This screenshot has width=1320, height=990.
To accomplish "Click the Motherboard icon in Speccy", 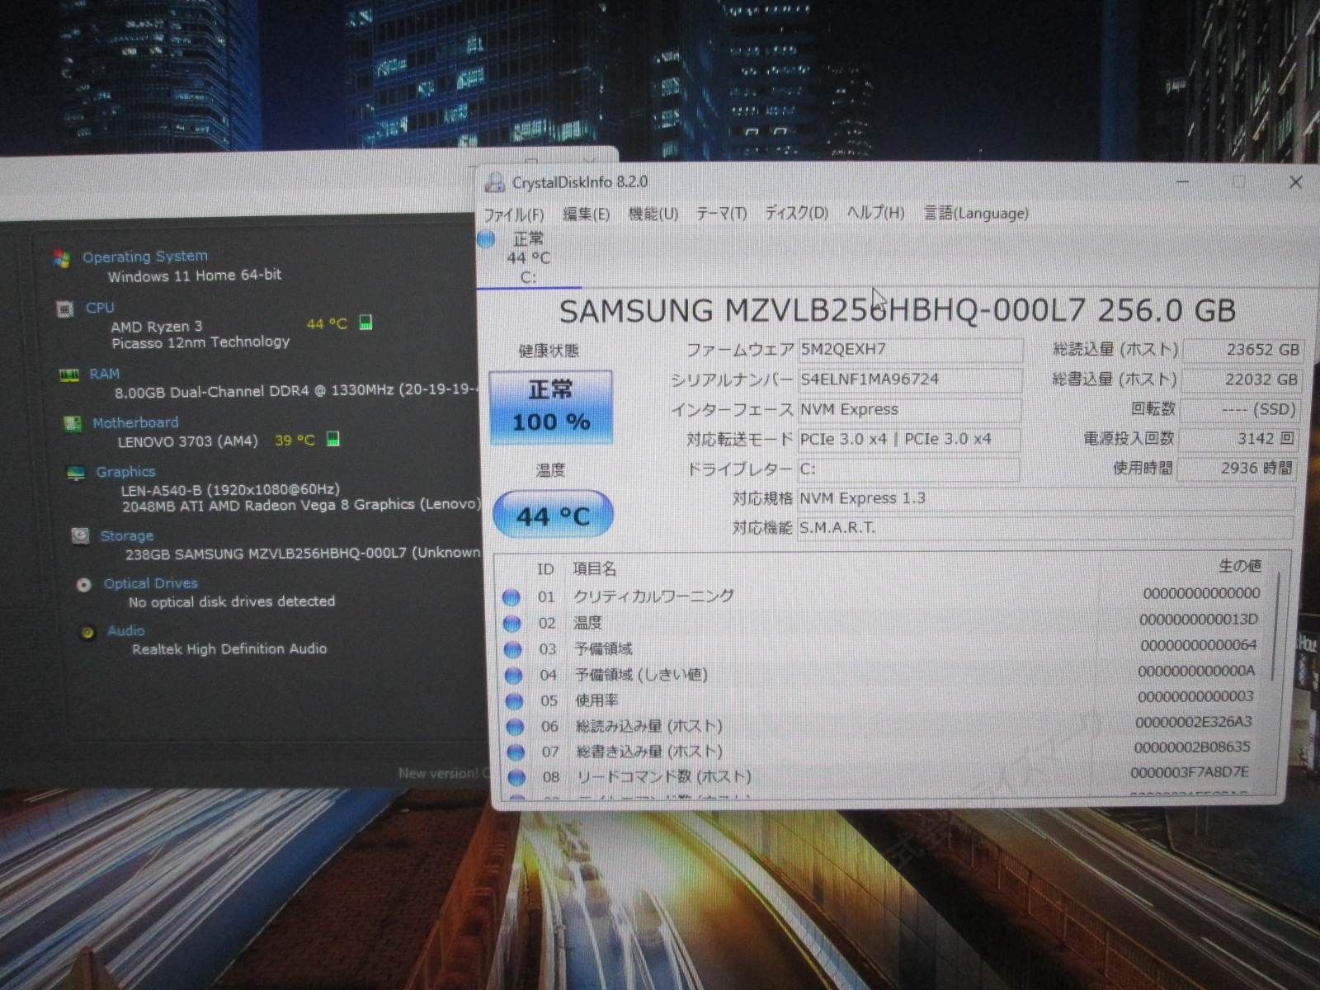I will 73,424.
